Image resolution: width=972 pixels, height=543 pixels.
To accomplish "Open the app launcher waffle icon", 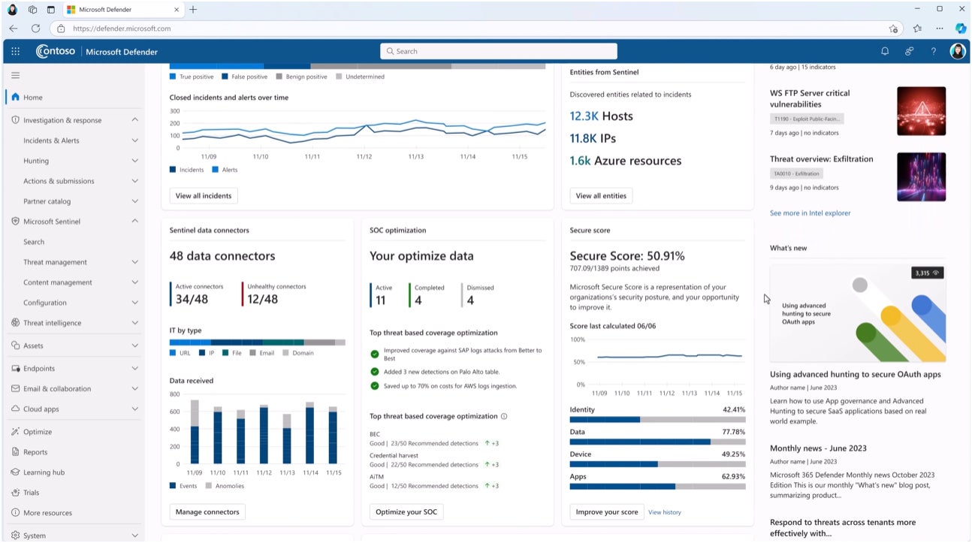I will tap(15, 52).
